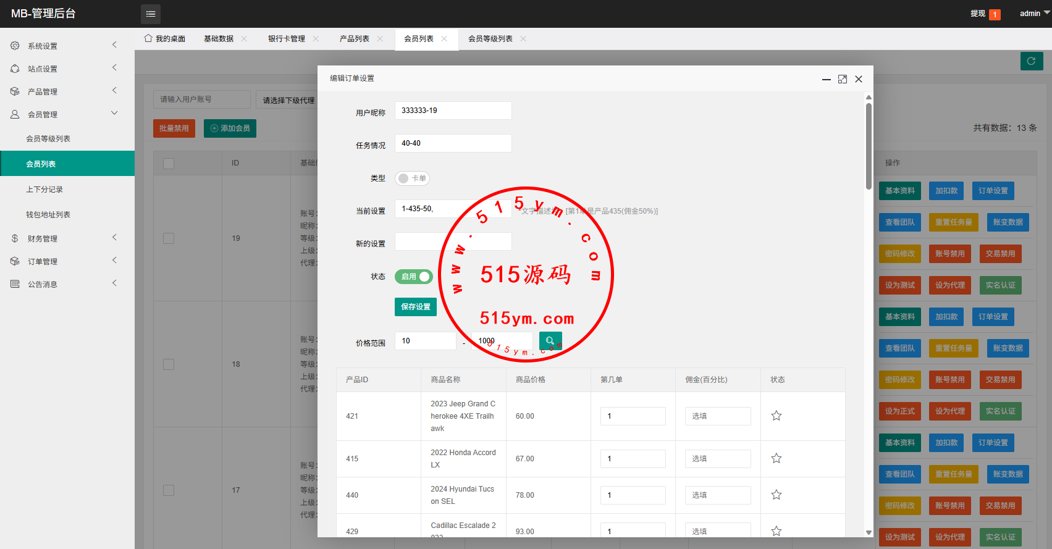Click the price range search icon

coord(550,341)
